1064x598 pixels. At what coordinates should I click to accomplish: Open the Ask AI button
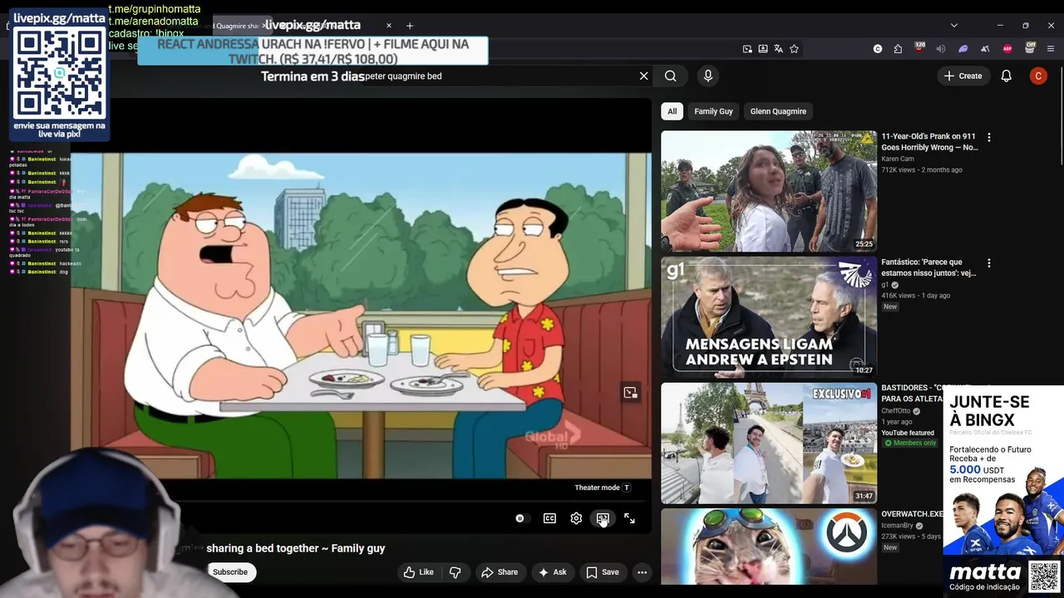click(552, 572)
